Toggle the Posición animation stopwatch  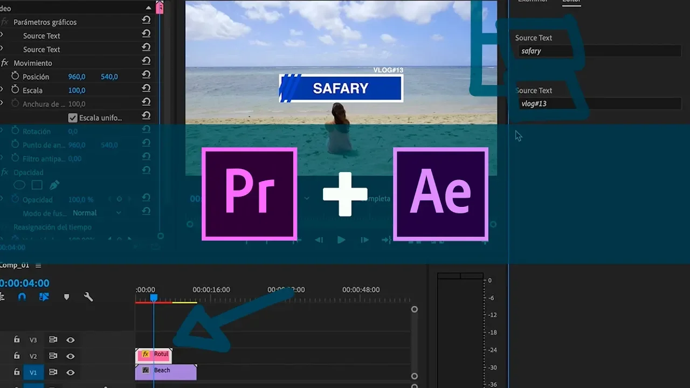click(15, 77)
